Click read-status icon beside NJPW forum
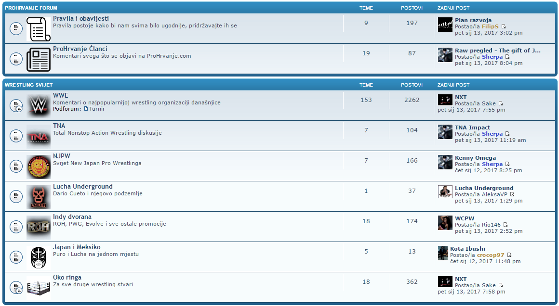Image resolution: width=559 pixels, height=306 pixels. 16,166
